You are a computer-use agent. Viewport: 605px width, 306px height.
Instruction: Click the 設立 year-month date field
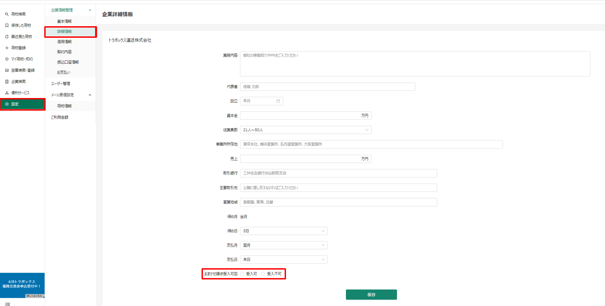tap(261, 101)
